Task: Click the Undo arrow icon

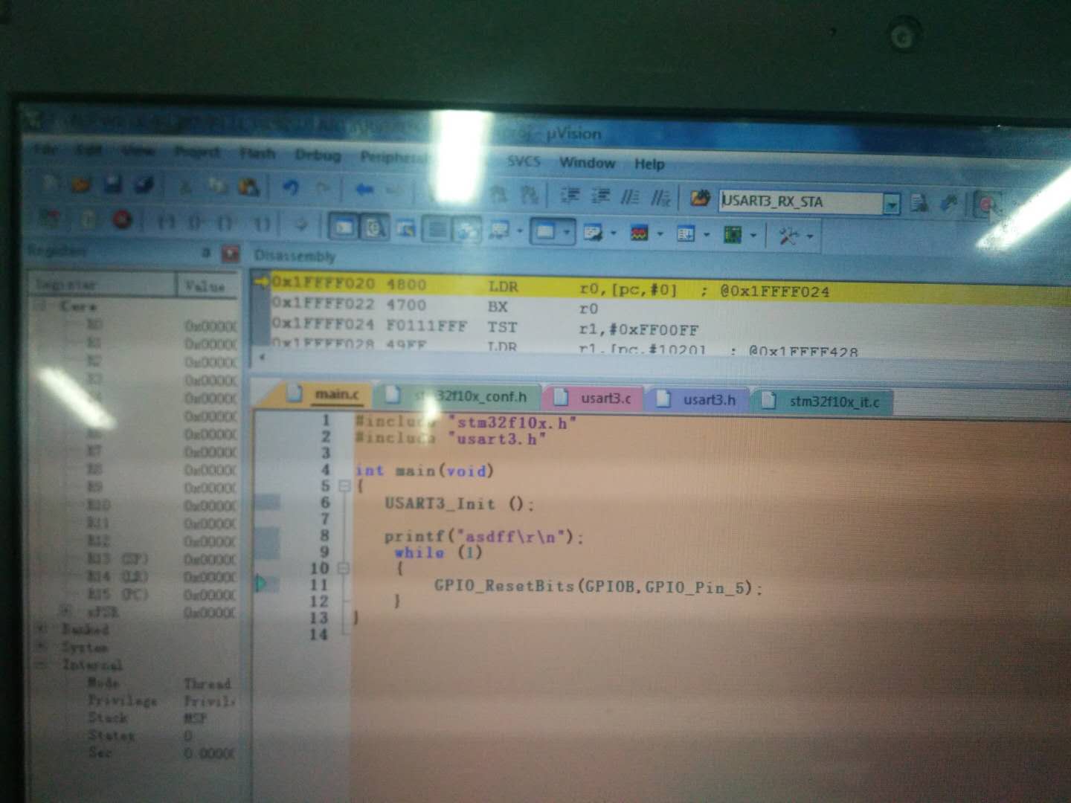Action: tap(290, 188)
